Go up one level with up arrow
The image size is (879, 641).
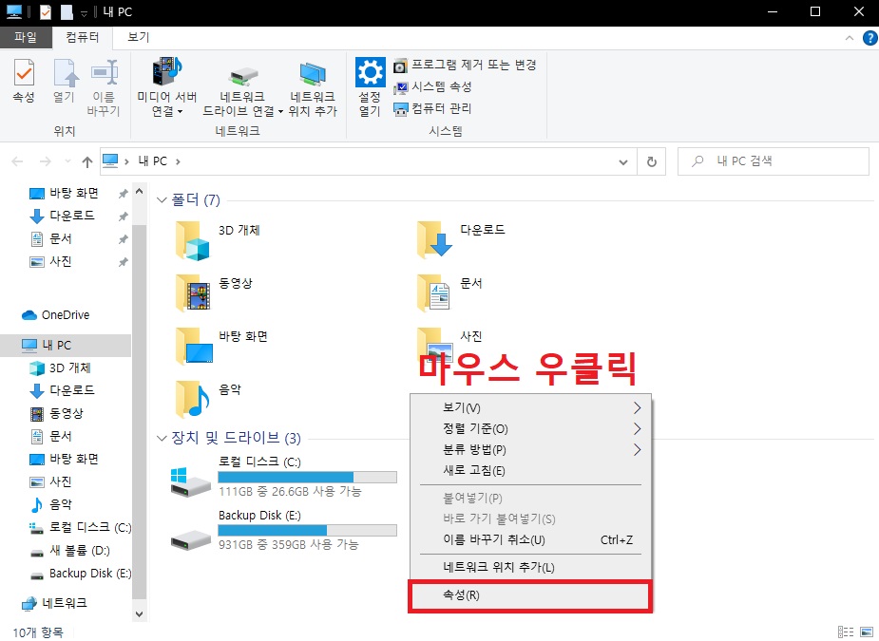86,162
